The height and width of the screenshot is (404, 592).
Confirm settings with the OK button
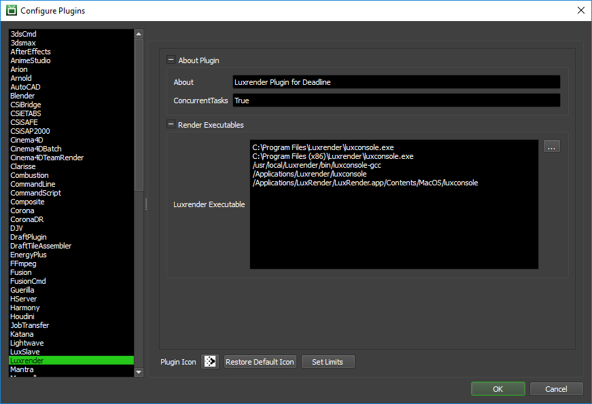click(498, 389)
